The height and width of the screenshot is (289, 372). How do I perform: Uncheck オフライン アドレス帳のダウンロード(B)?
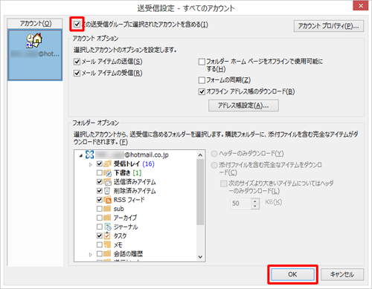(x=202, y=91)
